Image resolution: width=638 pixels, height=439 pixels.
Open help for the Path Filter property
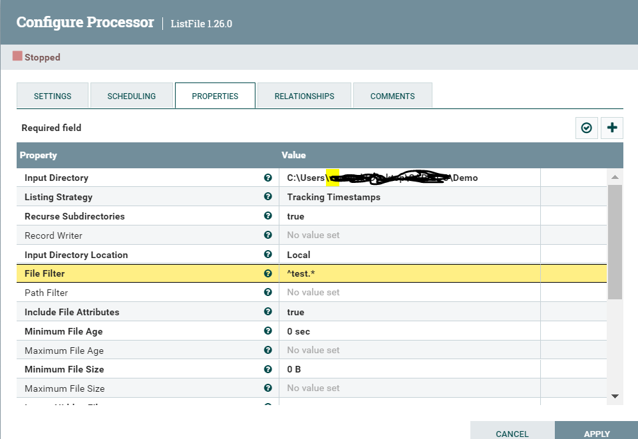click(x=268, y=293)
